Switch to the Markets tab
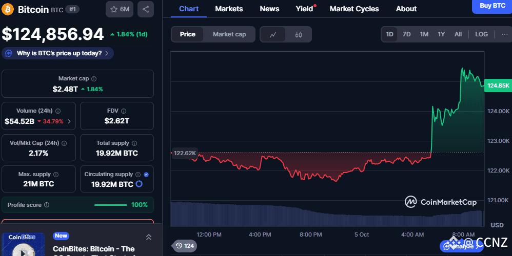The height and width of the screenshot is (256, 512). coord(229,9)
